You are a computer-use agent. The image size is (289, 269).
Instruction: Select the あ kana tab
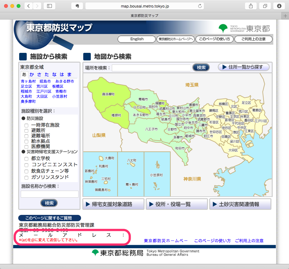tap(24, 74)
